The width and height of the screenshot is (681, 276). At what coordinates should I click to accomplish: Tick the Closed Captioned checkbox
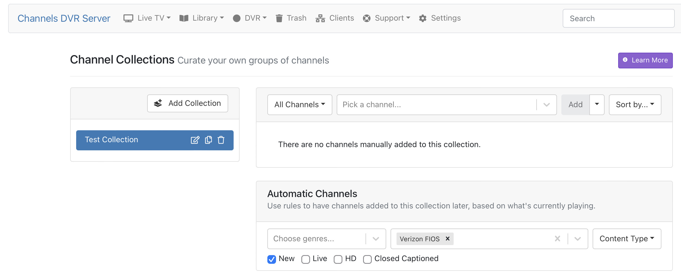point(367,259)
